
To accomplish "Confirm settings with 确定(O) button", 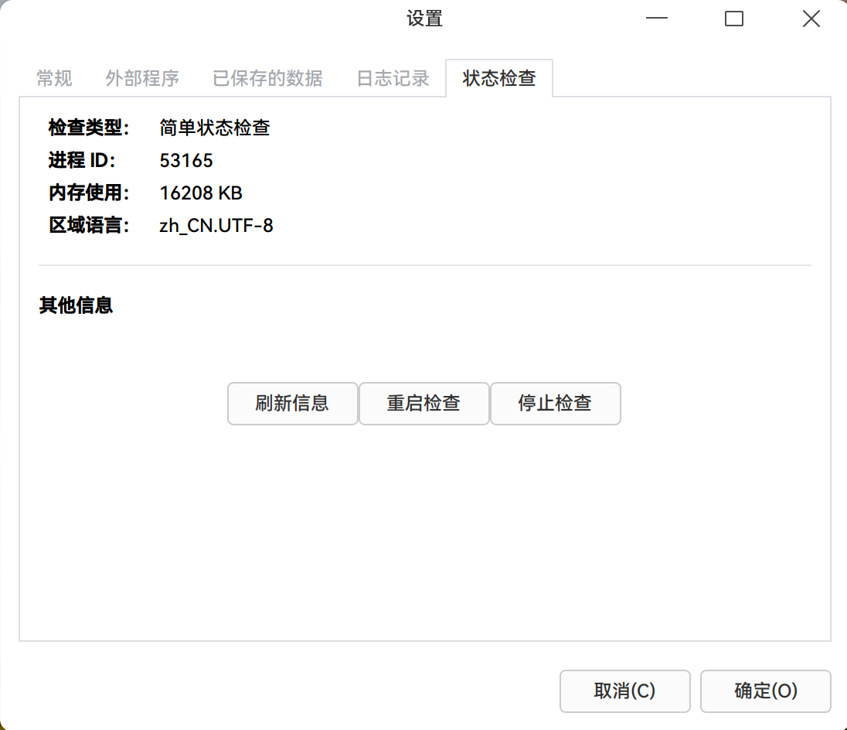I will (765, 691).
